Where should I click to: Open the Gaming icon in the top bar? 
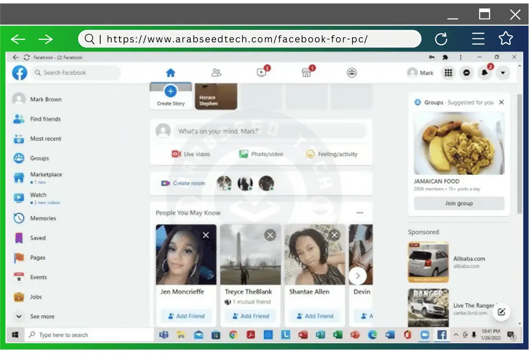point(352,72)
